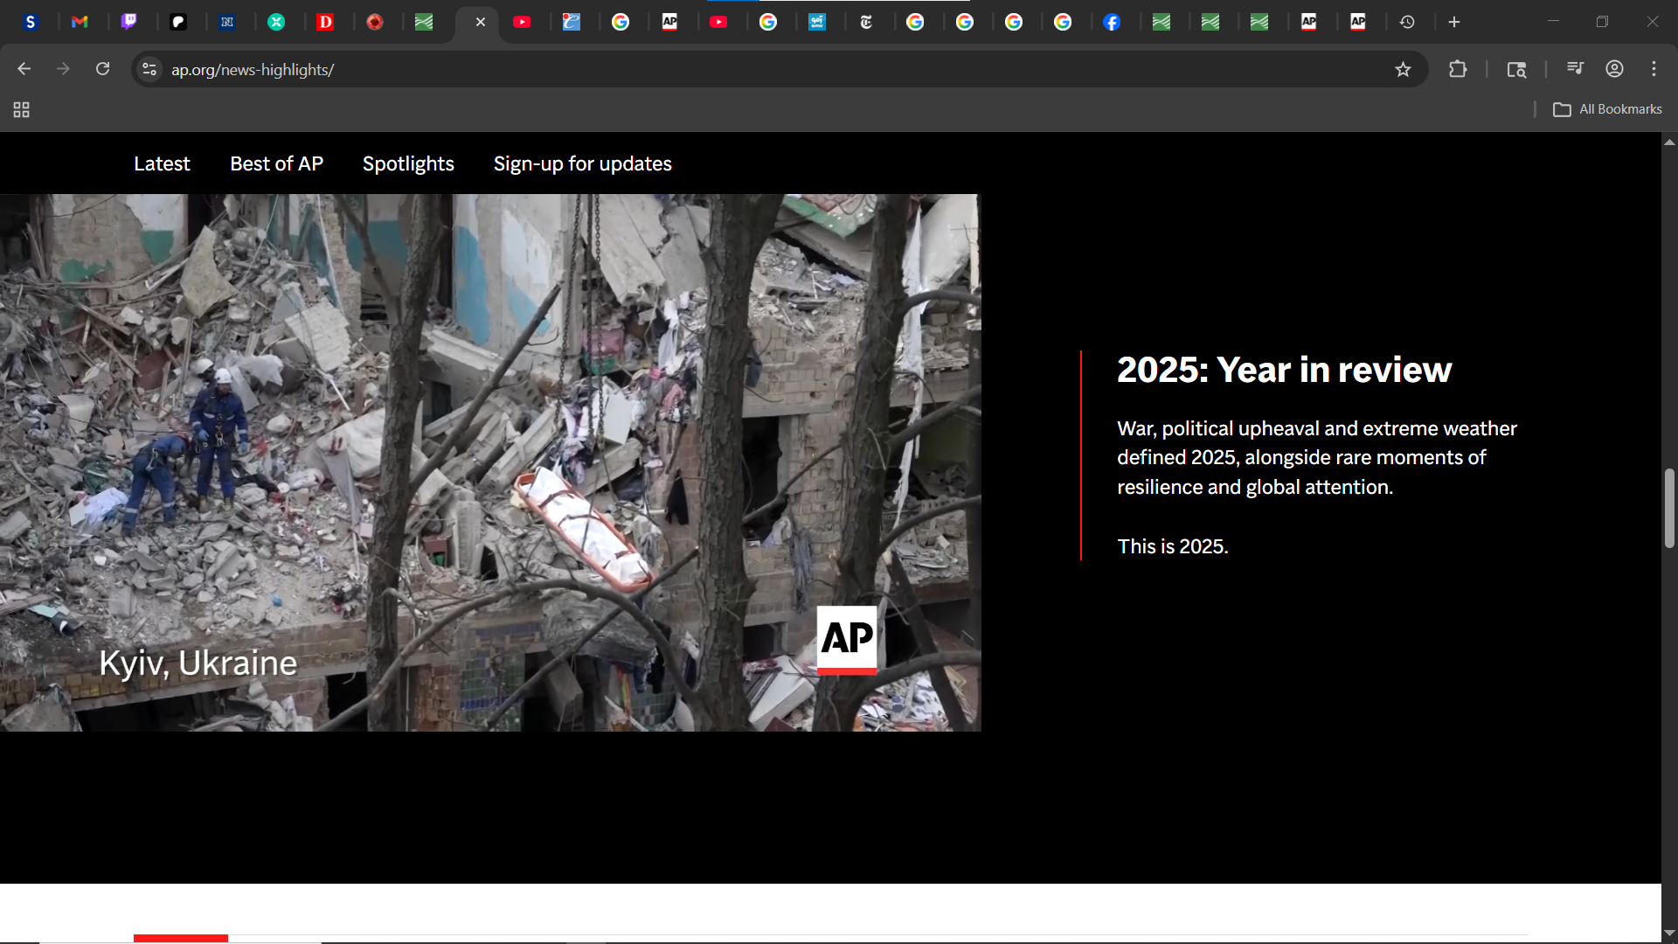Image resolution: width=1678 pixels, height=944 pixels.
Task: Switch to the Facebook tab
Action: click(x=1112, y=22)
